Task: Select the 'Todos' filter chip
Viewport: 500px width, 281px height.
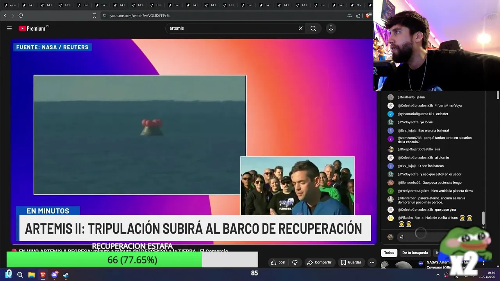Action: click(x=389, y=253)
